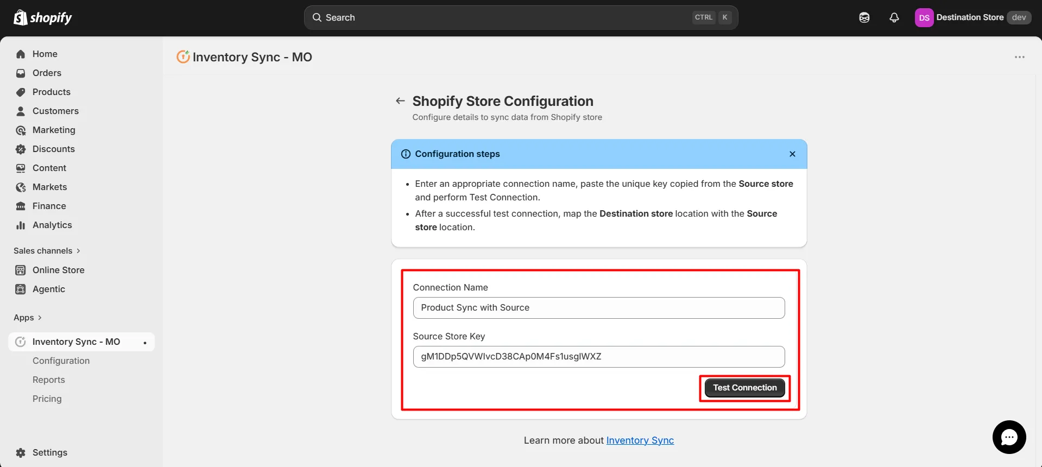
Task: Click the Analytics bar chart icon
Action: pos(21,225)
